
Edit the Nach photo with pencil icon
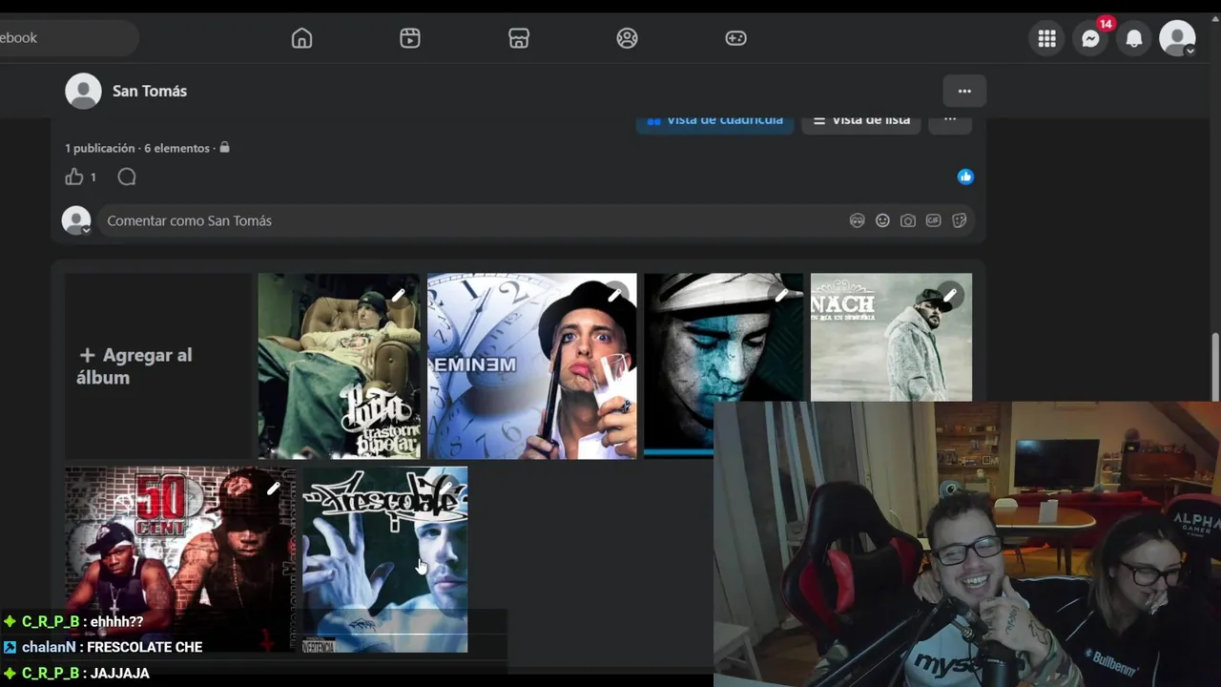(950, 295)
